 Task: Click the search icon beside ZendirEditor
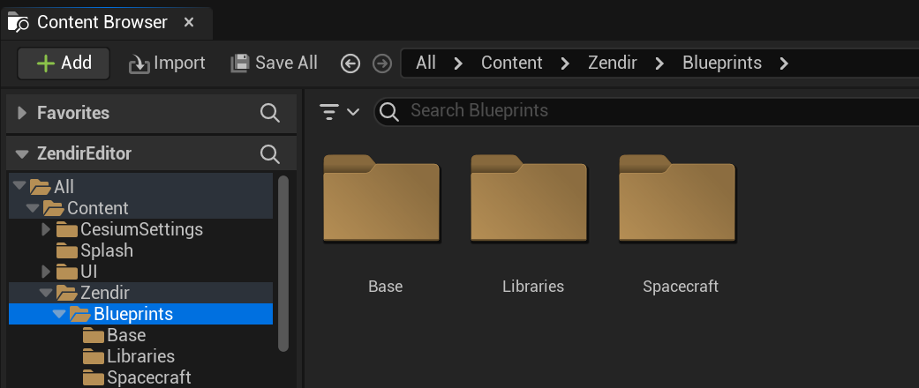point(270,153)
